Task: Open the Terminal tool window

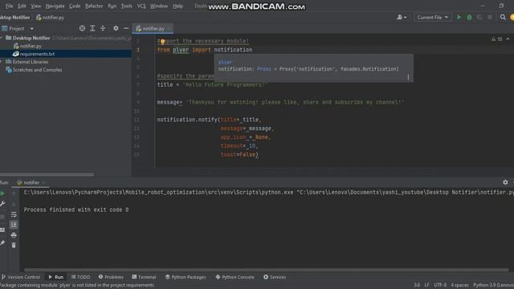Action: (x=144, y=277)
